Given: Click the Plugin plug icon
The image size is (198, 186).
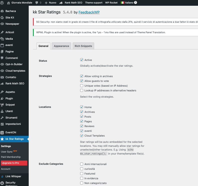Looking at the screenshot, I should coord(2,99).
